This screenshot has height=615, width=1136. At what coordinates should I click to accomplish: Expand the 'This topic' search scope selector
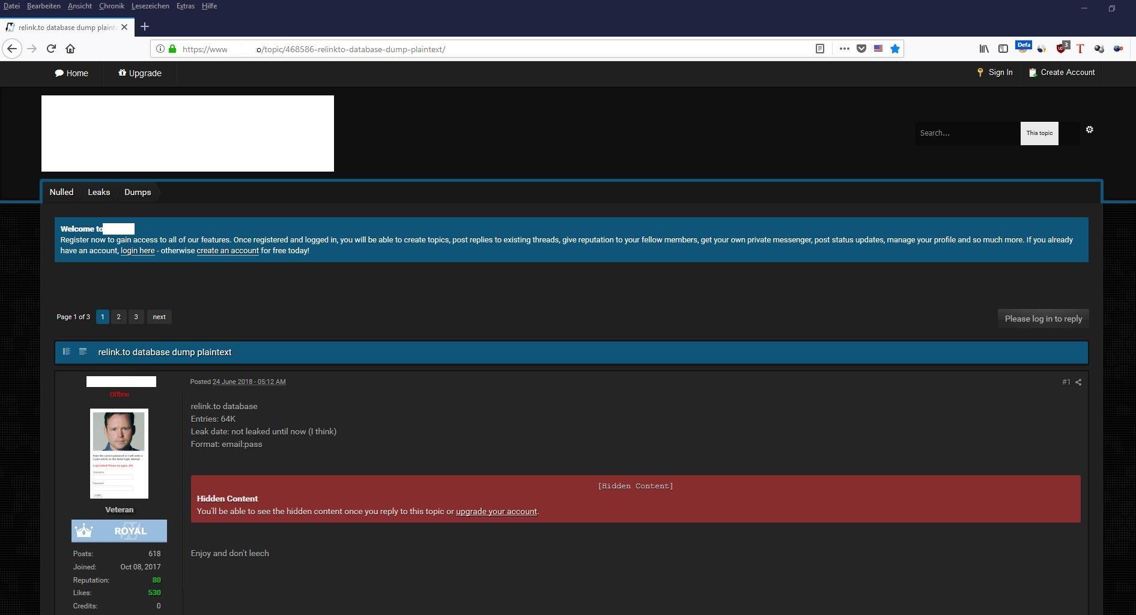point(1039,133)
